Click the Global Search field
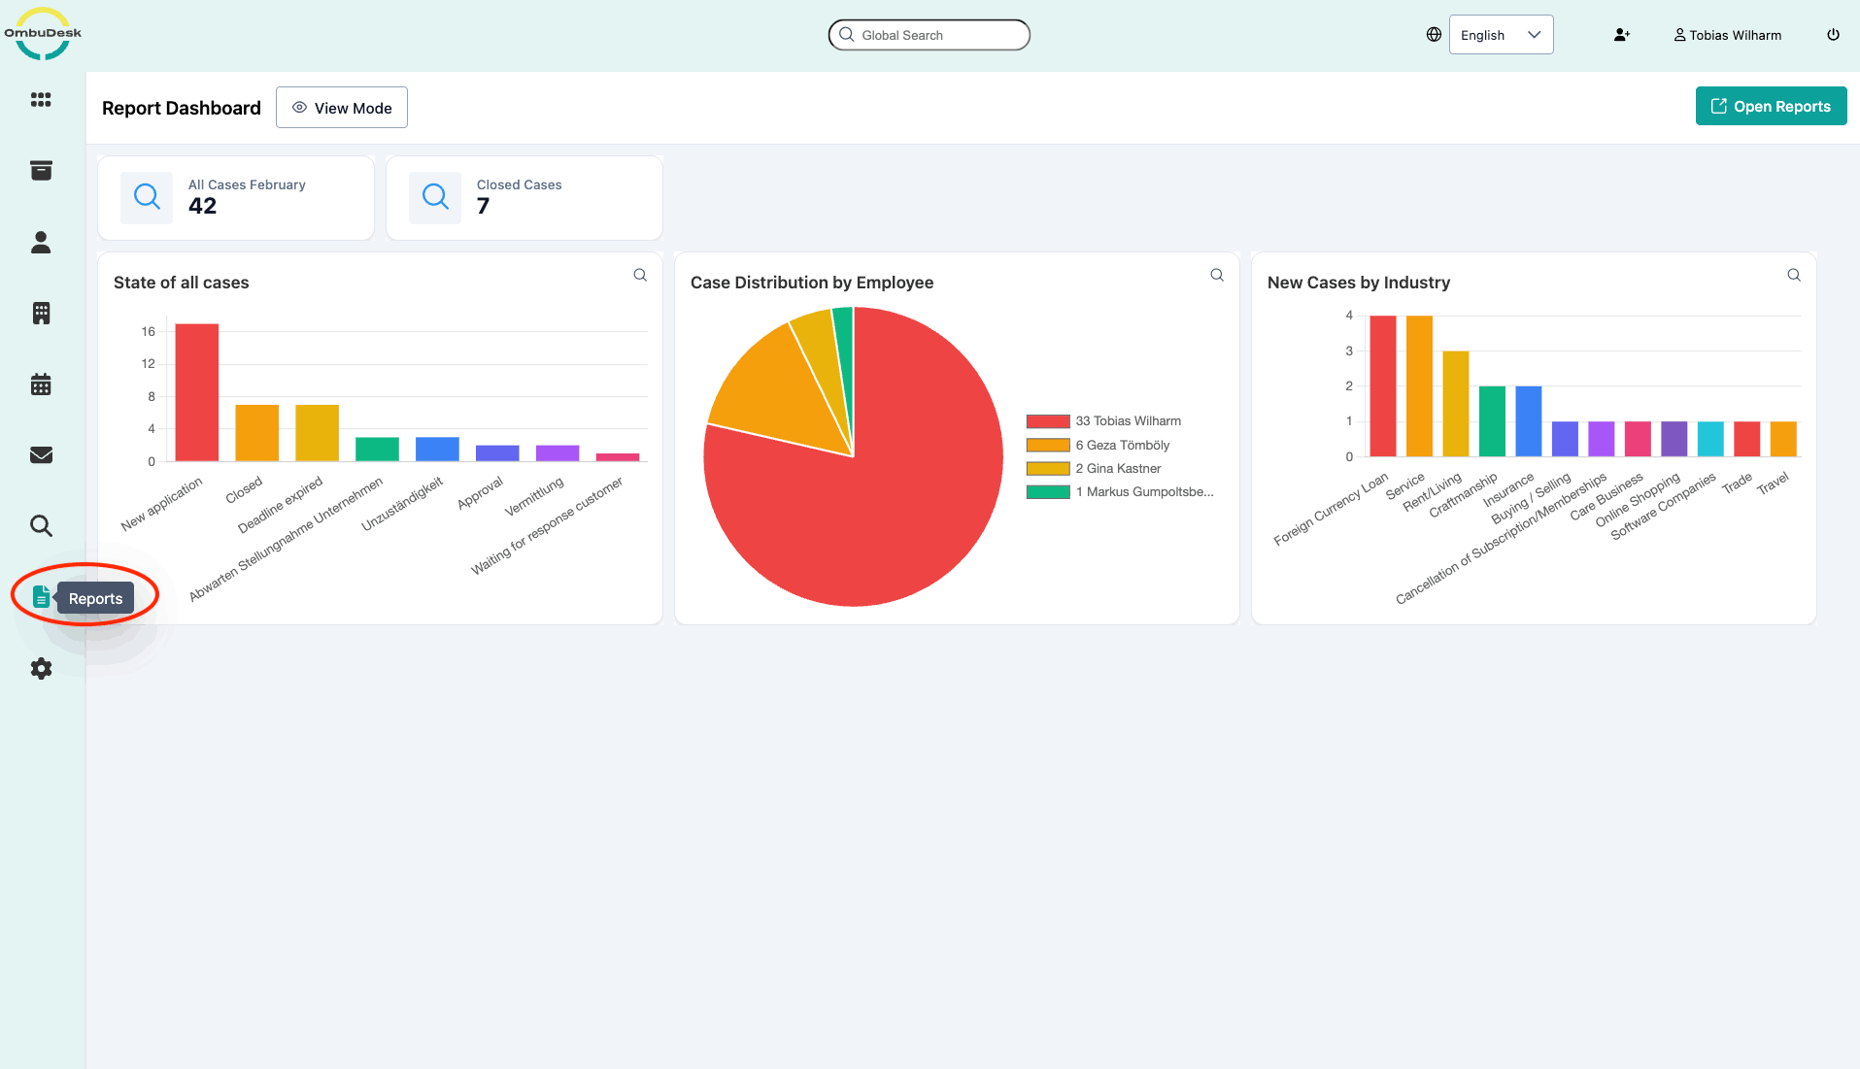 coord(929,35)
